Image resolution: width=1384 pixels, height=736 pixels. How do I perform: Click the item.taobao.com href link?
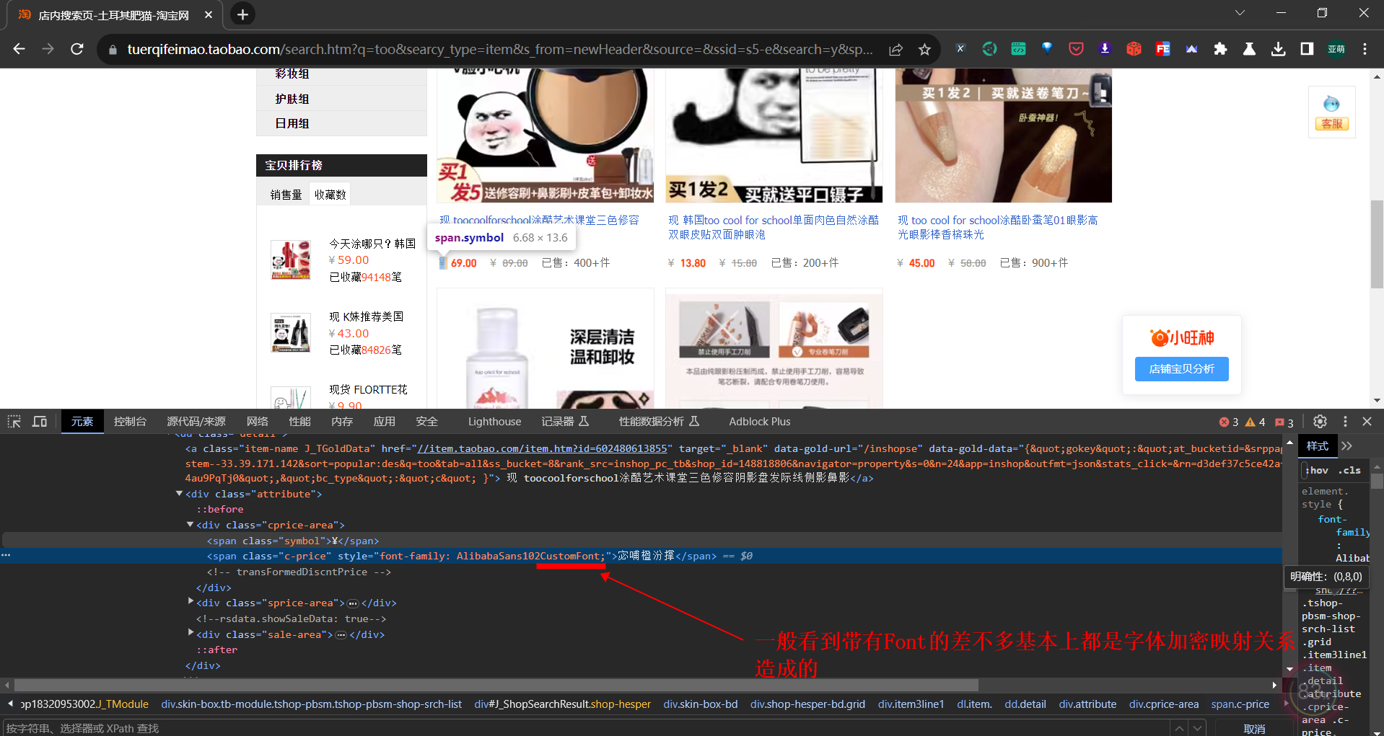(542, 448)
